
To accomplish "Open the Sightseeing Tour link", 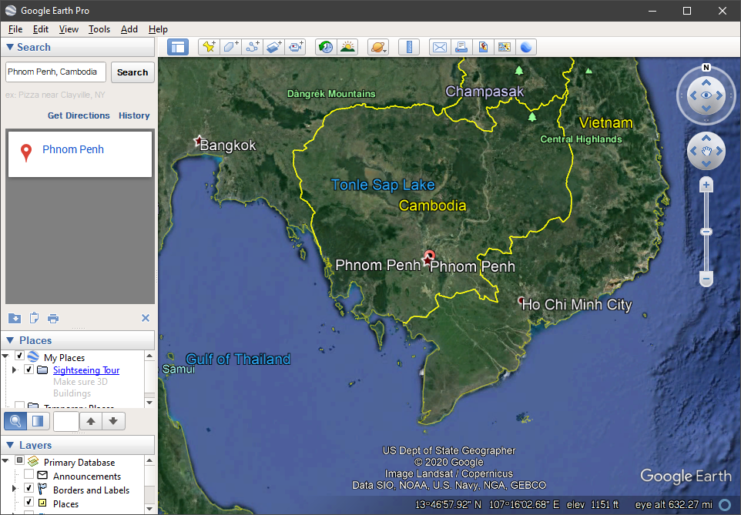I will tap(86, 370).
